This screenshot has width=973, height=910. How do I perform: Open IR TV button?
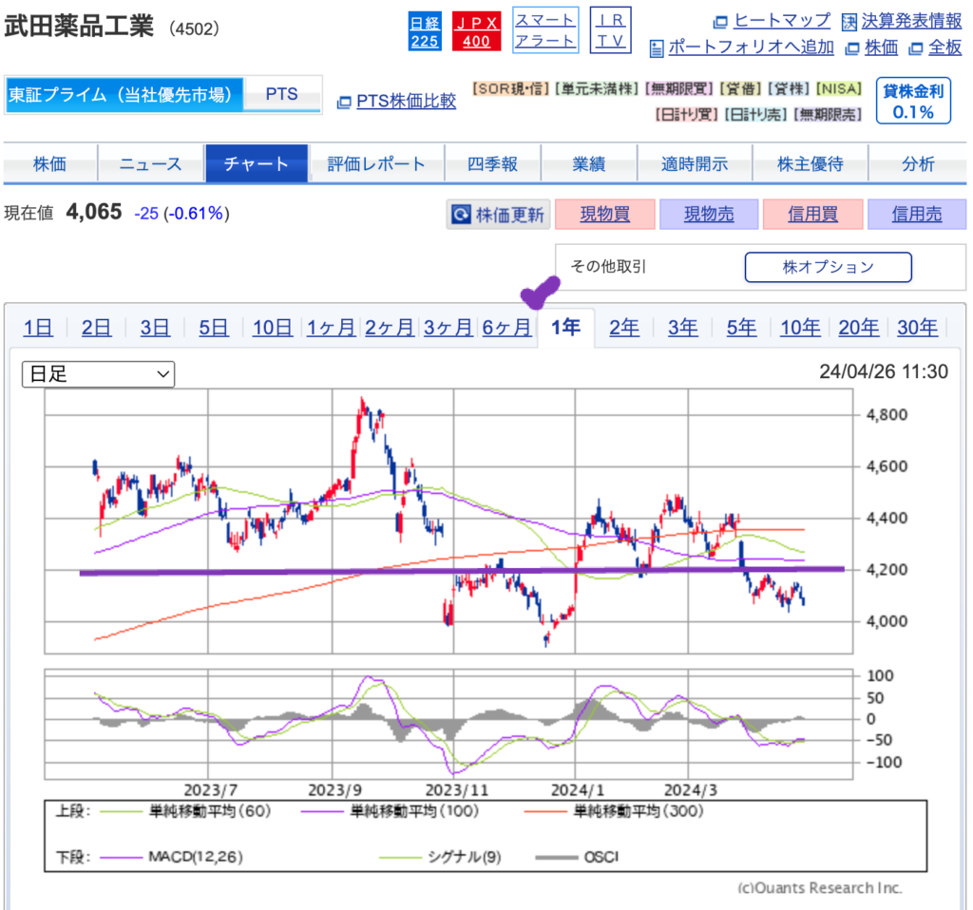click(611, 30)
